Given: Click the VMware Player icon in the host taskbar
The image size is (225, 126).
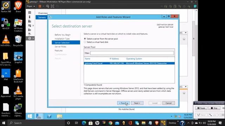Looking at the screenshot, I should [163, 123].
